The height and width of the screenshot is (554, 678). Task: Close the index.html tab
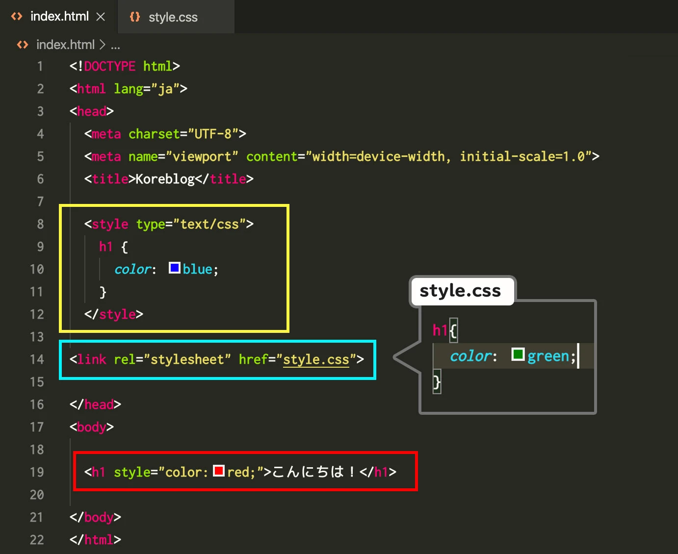click(101, 17)
